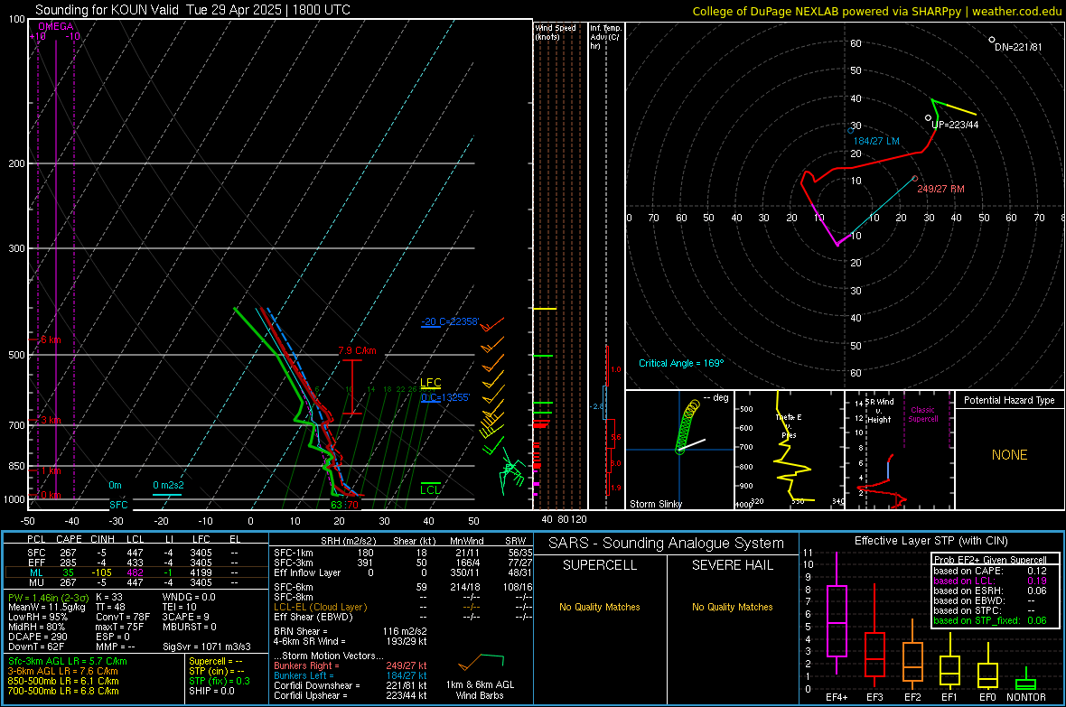Click the Classic Supercell marker label
This screenshot has width=1066, height=707.
[922, 414]
